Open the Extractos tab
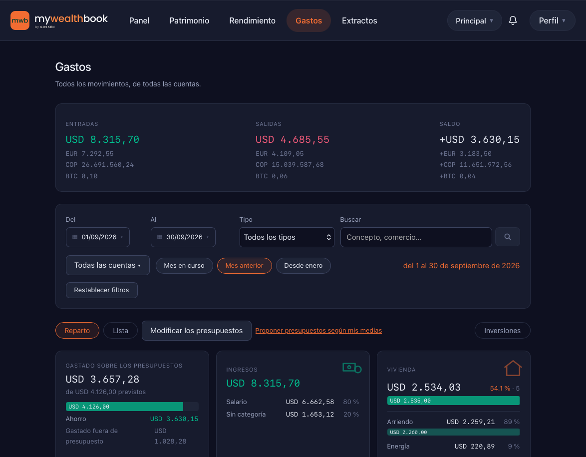The height and width of the screenshot is (457, 586). pyautogui.click(x=359, y=20)
